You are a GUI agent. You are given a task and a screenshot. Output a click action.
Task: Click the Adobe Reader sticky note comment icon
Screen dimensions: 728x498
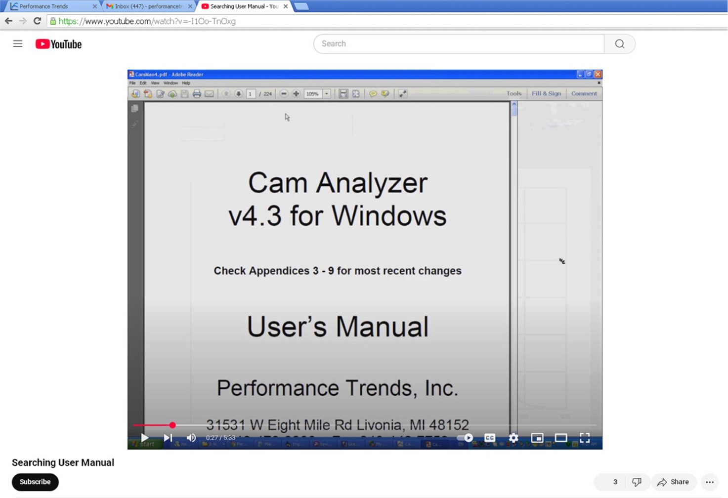(x=373, y=94)
